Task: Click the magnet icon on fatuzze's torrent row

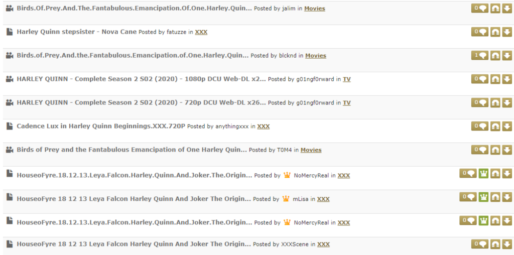Action: click(x=495, y=32)
